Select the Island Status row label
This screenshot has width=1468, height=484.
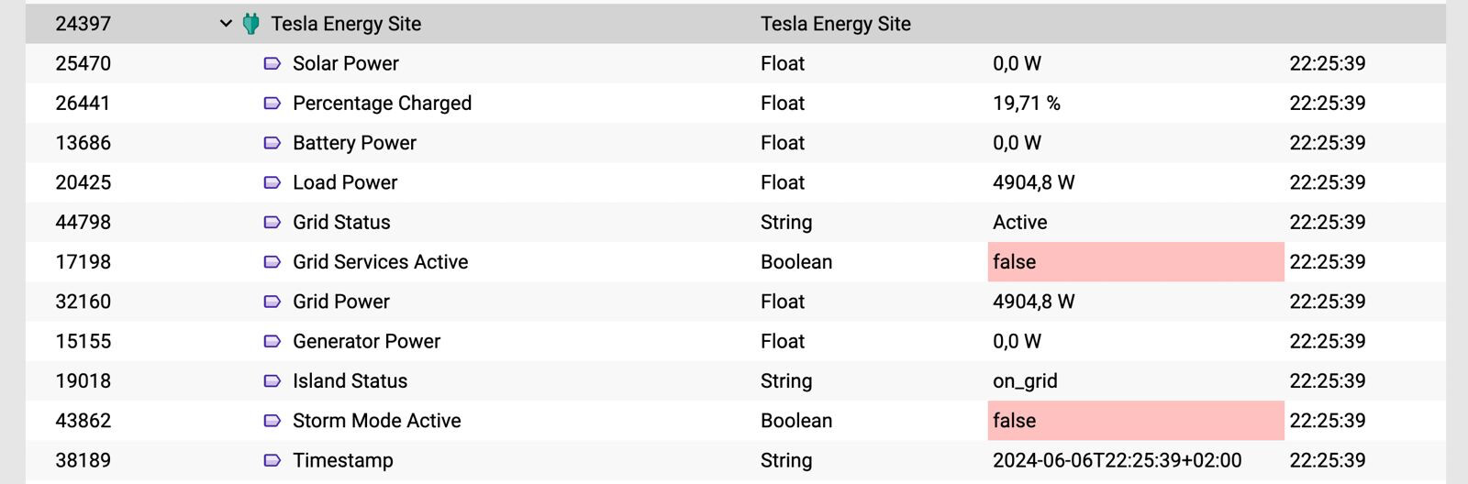pos(350,381)
